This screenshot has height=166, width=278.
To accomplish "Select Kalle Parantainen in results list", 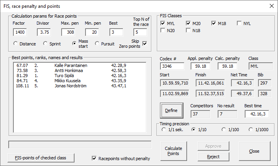I will pyautogui.click(x=71, y=65).
